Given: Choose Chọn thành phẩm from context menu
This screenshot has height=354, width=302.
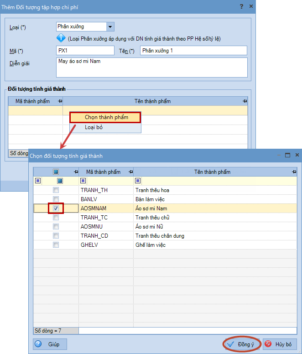Looking at the screenshot, I should pyautogui.click(x=106, y=117).
